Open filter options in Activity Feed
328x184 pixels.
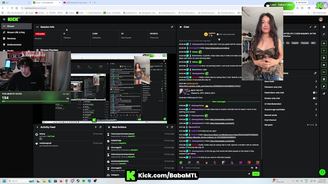click(96, 127)
